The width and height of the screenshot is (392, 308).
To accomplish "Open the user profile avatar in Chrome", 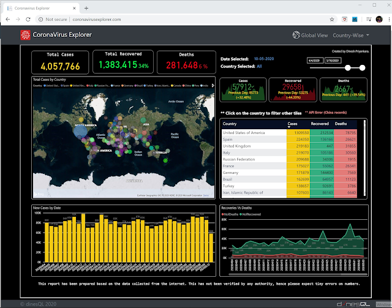I will 379,19.
